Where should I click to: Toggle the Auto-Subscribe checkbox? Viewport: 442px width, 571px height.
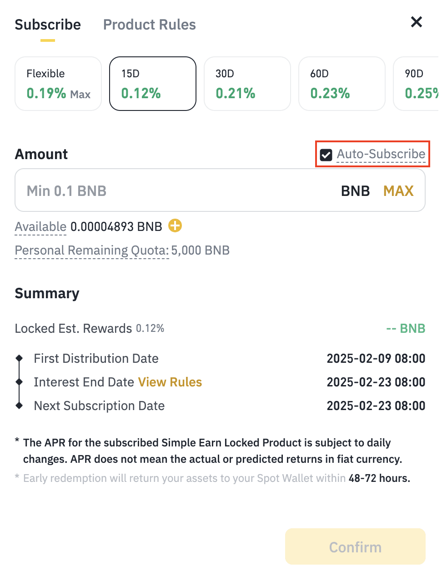tap(326, 155)
